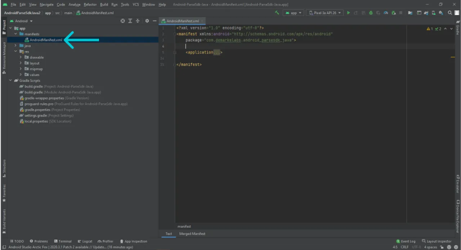The height and width of the screenshot is (250, 461).
Task: Switch to the Merged Manifest tab
Action: tap(192, 233)
